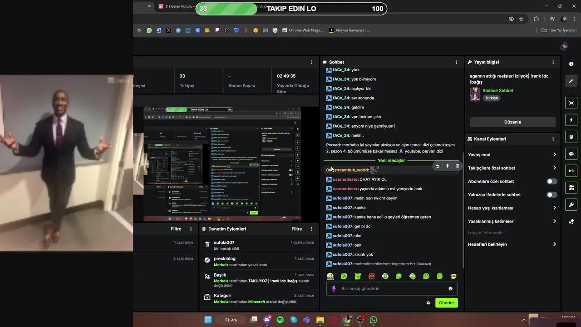Send the red angry face emote

point(371,276)
